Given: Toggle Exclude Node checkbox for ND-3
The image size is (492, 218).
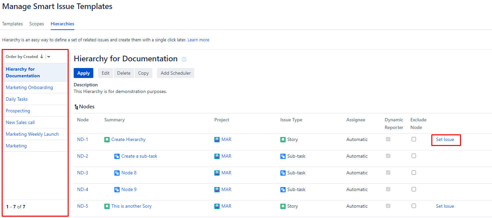Looking at the screenshot, I should coord(414,173).
